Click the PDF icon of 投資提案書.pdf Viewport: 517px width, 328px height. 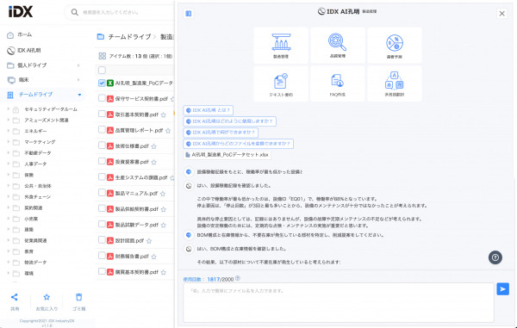pos(110,162)
